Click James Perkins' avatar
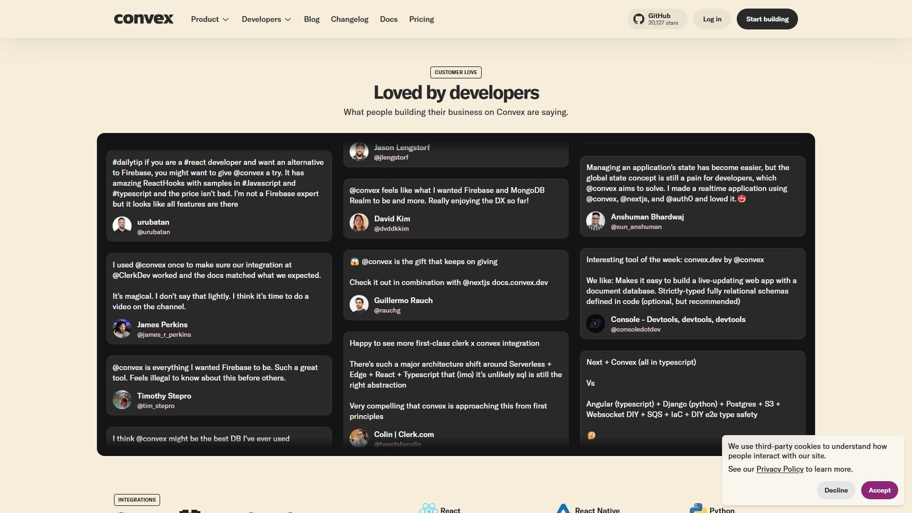Image resolution: width=912 pixels, height=513 pixels. 122,329
